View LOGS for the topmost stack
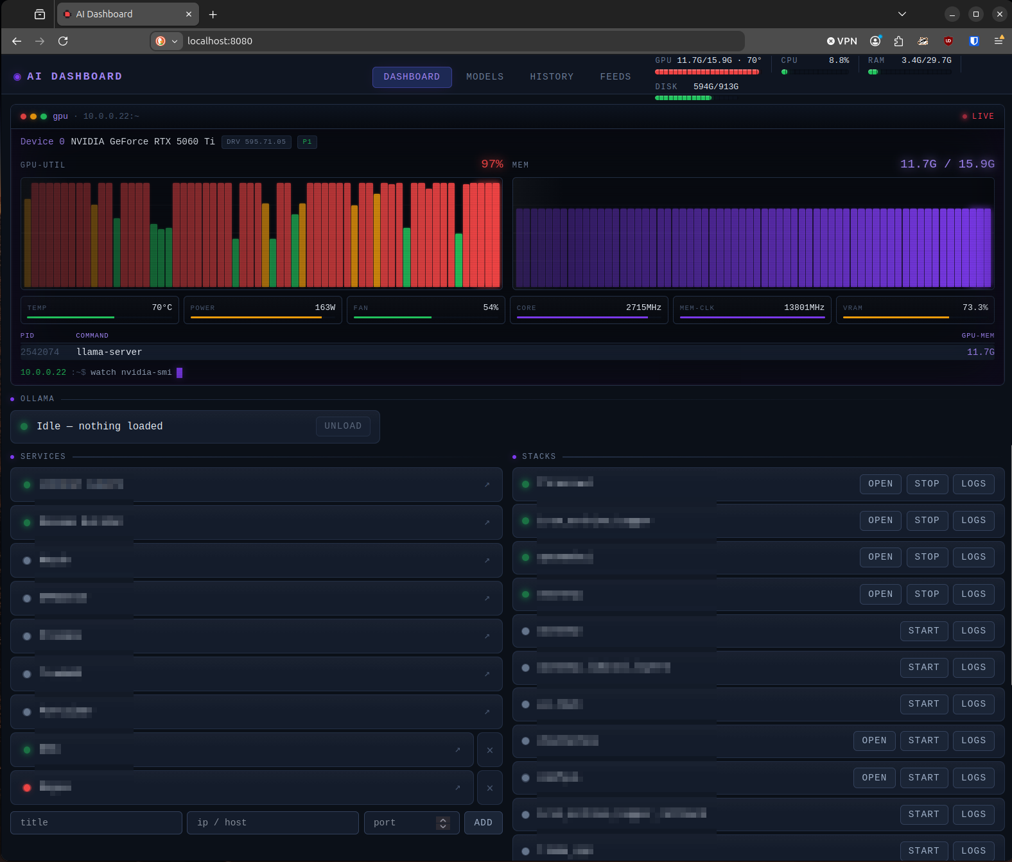 tap(973, 484)
